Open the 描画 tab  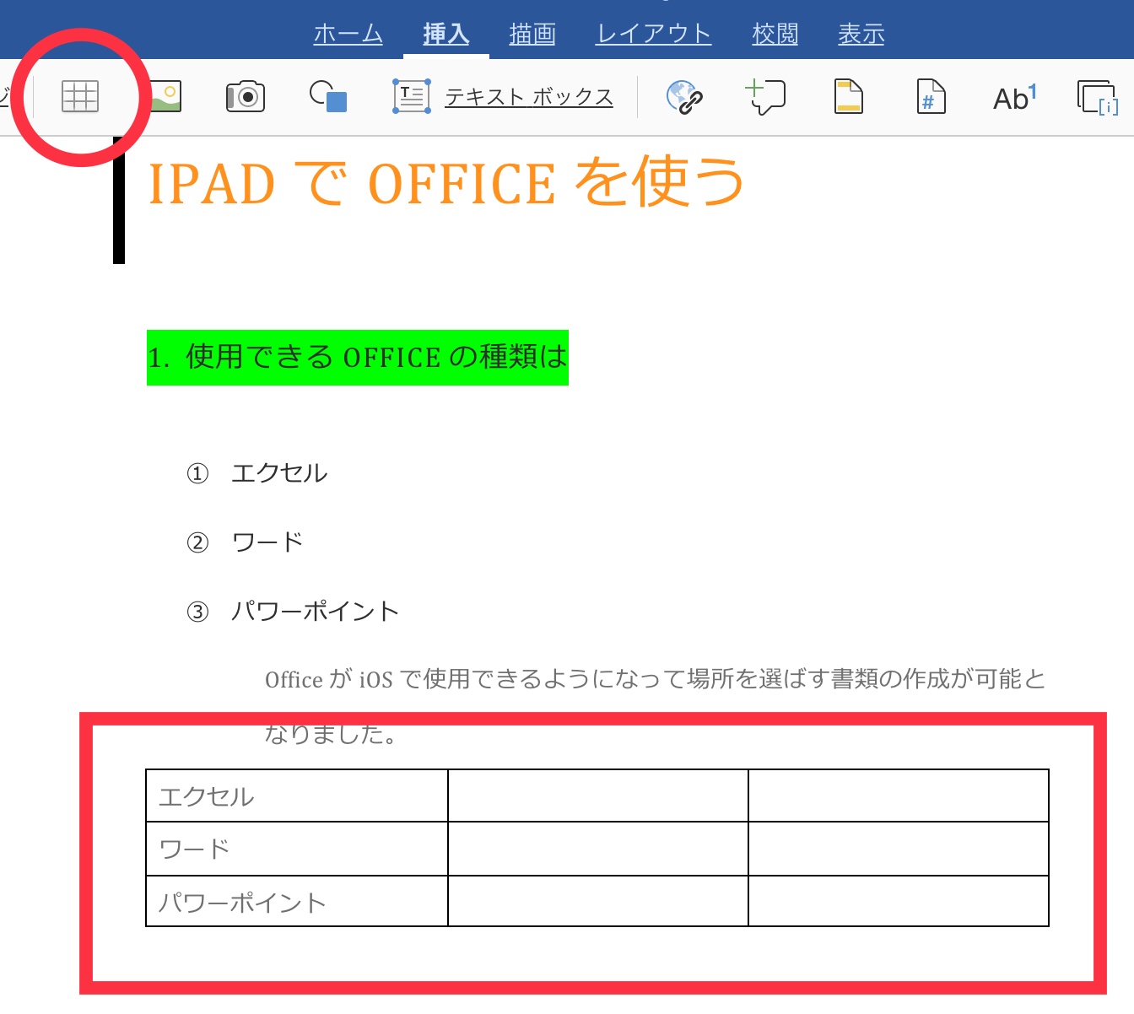point(532,34)
